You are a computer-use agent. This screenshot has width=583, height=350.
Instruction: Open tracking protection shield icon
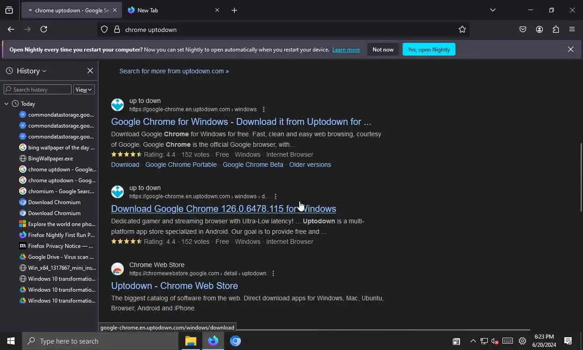point(104,30)
